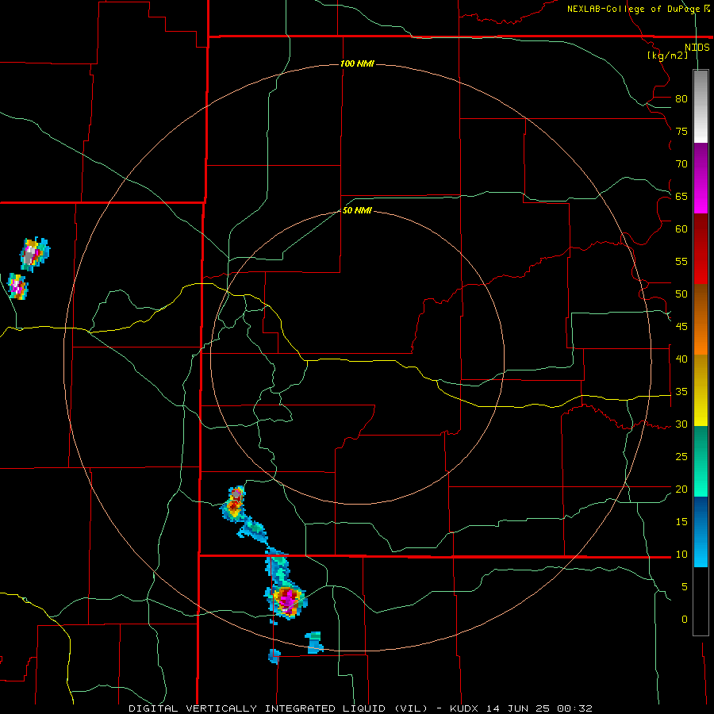Click the yellow band of the color scale
This screenshot has height=714, width=714.
(x=701, y=390)
